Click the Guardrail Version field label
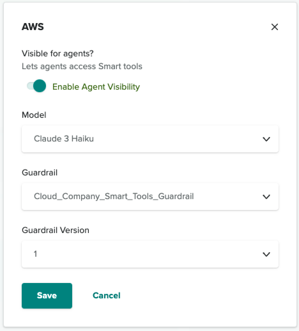299x331 pixels. 55,230
